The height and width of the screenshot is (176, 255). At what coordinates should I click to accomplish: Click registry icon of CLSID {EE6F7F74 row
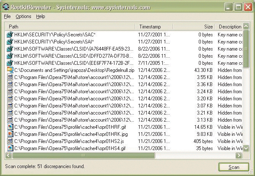click(x=10, y=63)
